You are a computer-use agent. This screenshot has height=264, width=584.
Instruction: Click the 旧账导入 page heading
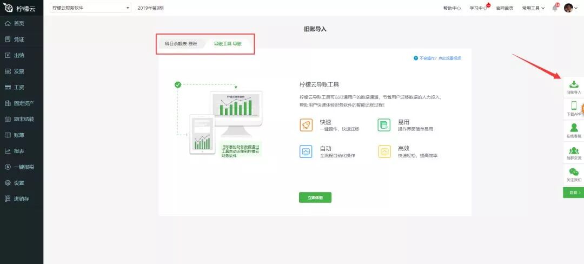click(315, 29)
